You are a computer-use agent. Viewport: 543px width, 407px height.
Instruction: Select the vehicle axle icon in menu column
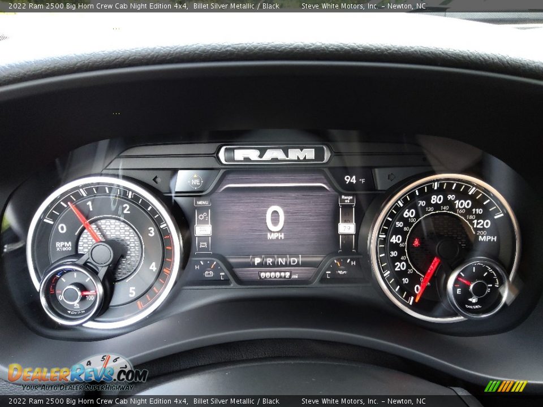click(203, 244)
